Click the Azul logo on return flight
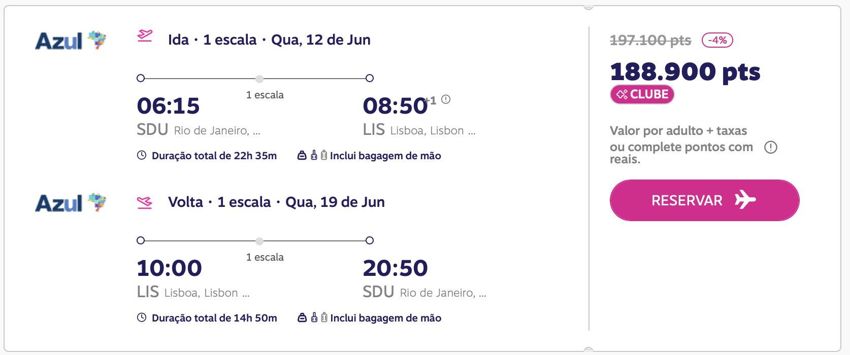850x355 pixels. coord(71,203)
